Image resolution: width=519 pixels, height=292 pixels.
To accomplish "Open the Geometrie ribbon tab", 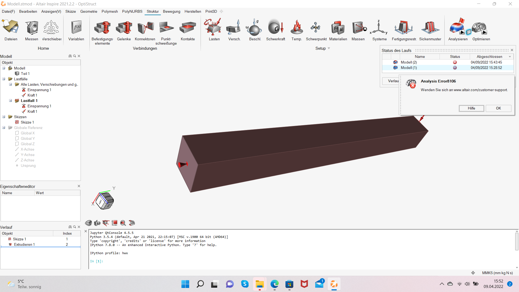I will click(x=89, y=11).
